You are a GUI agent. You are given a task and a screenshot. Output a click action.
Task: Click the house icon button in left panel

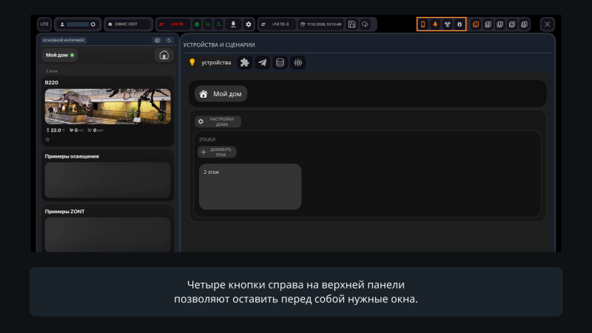coord(164,55)
